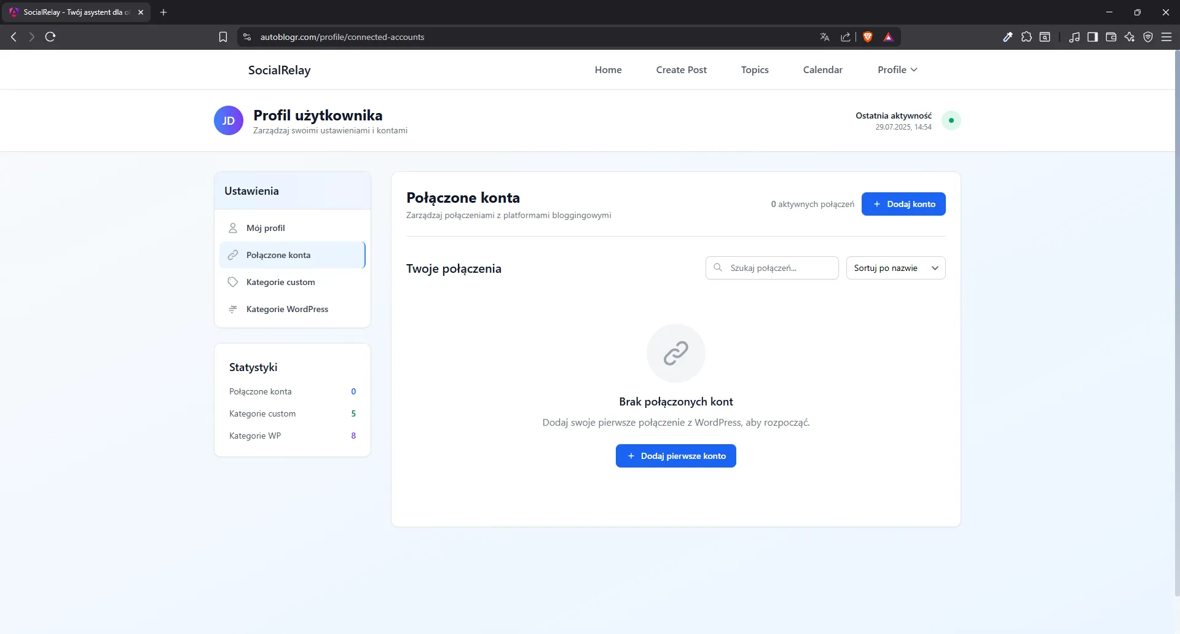Click the Brave Rewards triangle icon
1180x634 pixels.
(x=888, y=37)
